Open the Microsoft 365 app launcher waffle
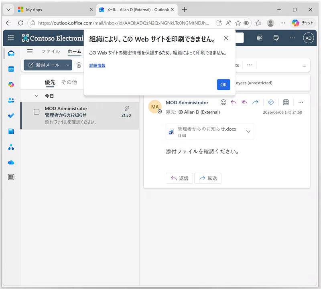The width and height of the screenshot is (321, 289). point(11,38)
